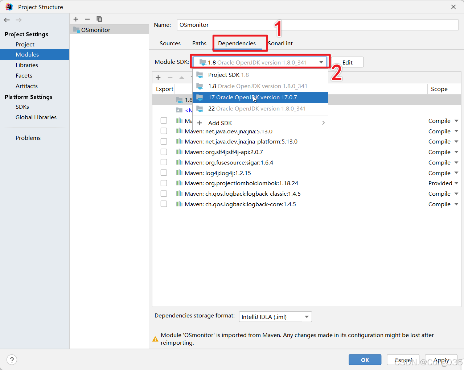Screen dimensions: 464x370
Task: Check export for jna:5.13.0
Action: (164, 131)
